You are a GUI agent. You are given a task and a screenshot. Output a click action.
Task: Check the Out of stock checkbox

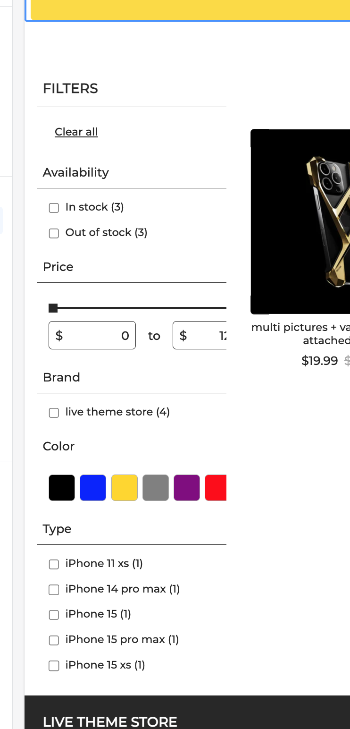click(54, 233)
